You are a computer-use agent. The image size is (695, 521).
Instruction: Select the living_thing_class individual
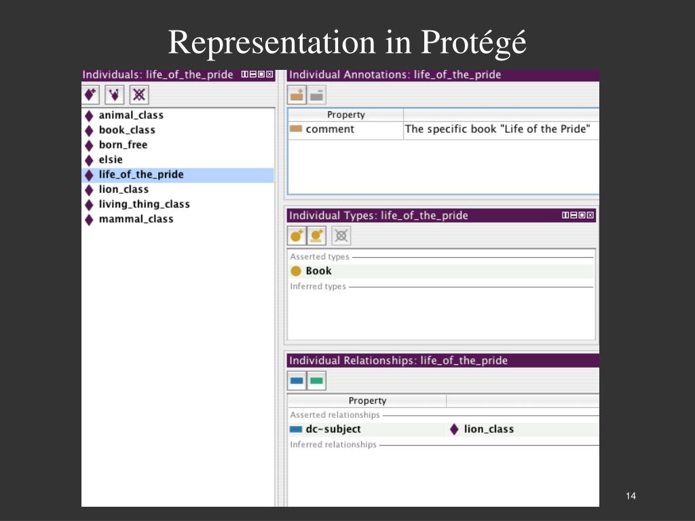(x=178, y=204)
